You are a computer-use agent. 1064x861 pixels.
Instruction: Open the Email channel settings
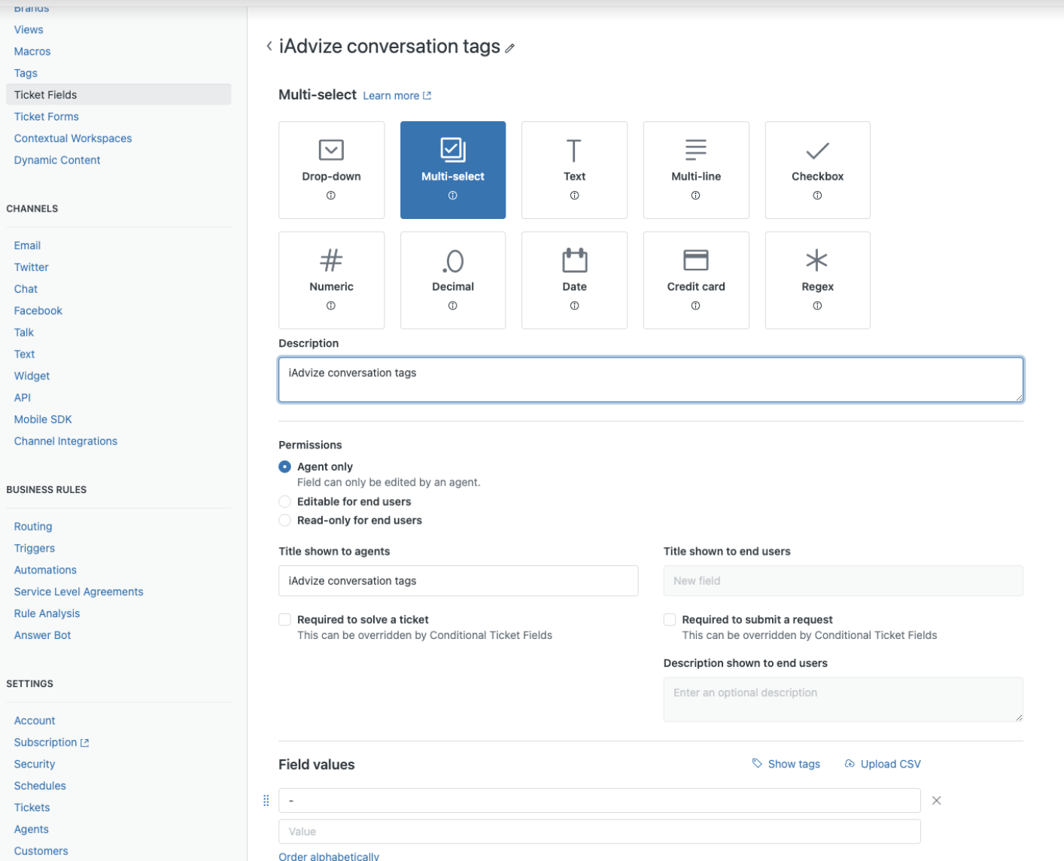pyautogui.click(x=27, y=245)
